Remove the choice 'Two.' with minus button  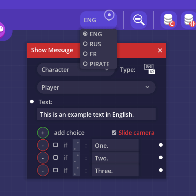pos(43,157)
